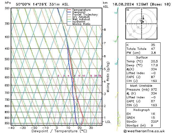This screenshot has height=133, width=173.
Task: Click the LCL marker on right axis
Action: pyautogui.click(x=108, y=122)
